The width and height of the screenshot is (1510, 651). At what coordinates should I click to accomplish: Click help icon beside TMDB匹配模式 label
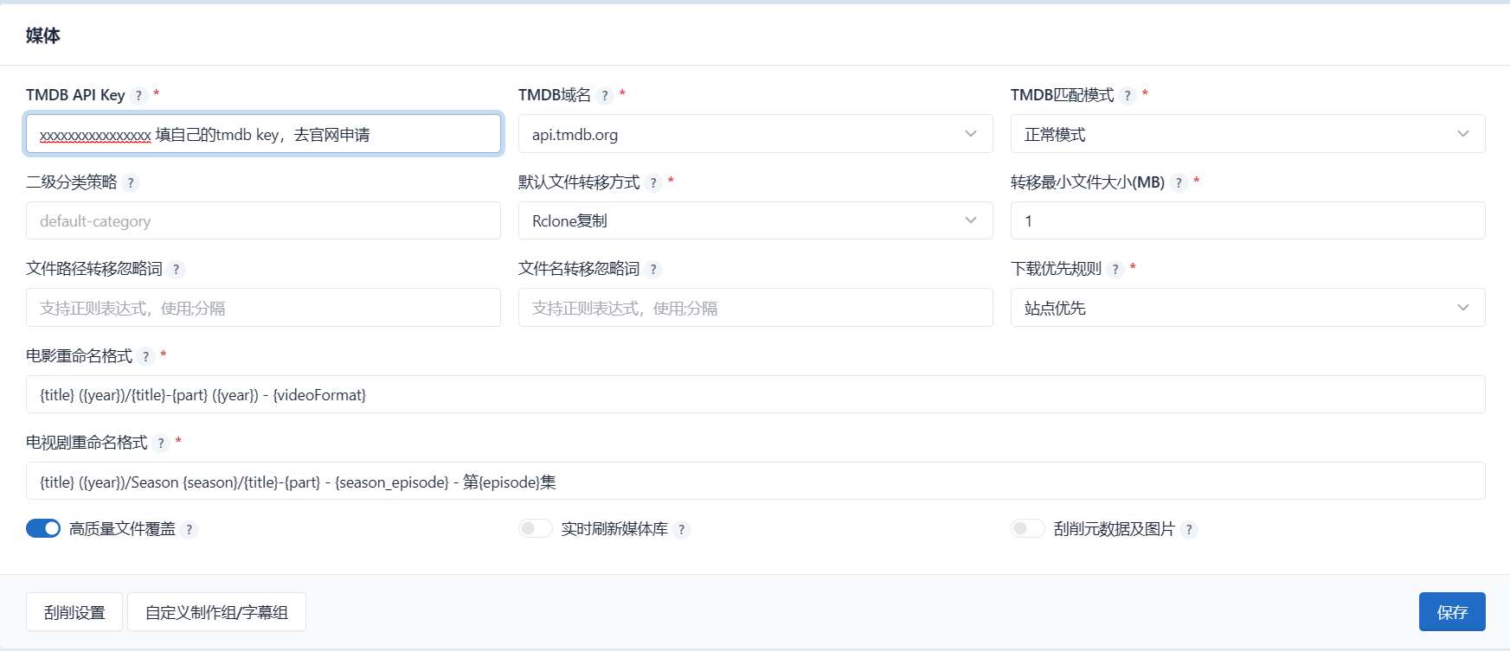tap(1128, 96)
